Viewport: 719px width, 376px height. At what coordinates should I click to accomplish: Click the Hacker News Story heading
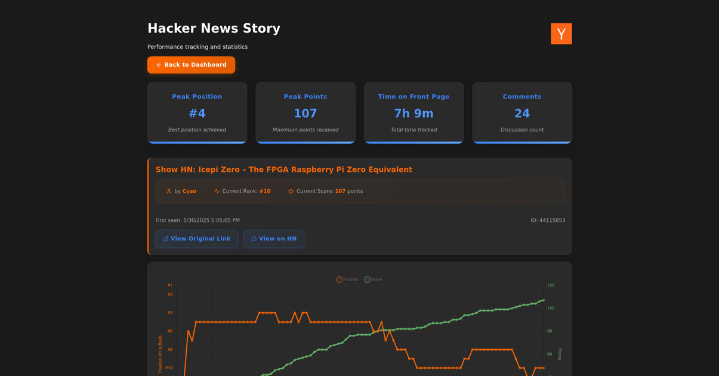click(x=214, y=28)
